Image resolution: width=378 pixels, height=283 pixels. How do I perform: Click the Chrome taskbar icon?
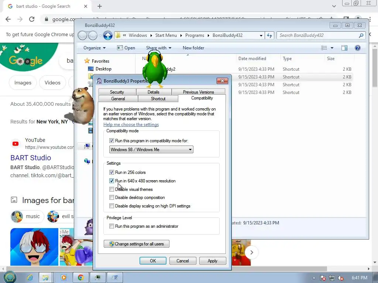point(81,278)
